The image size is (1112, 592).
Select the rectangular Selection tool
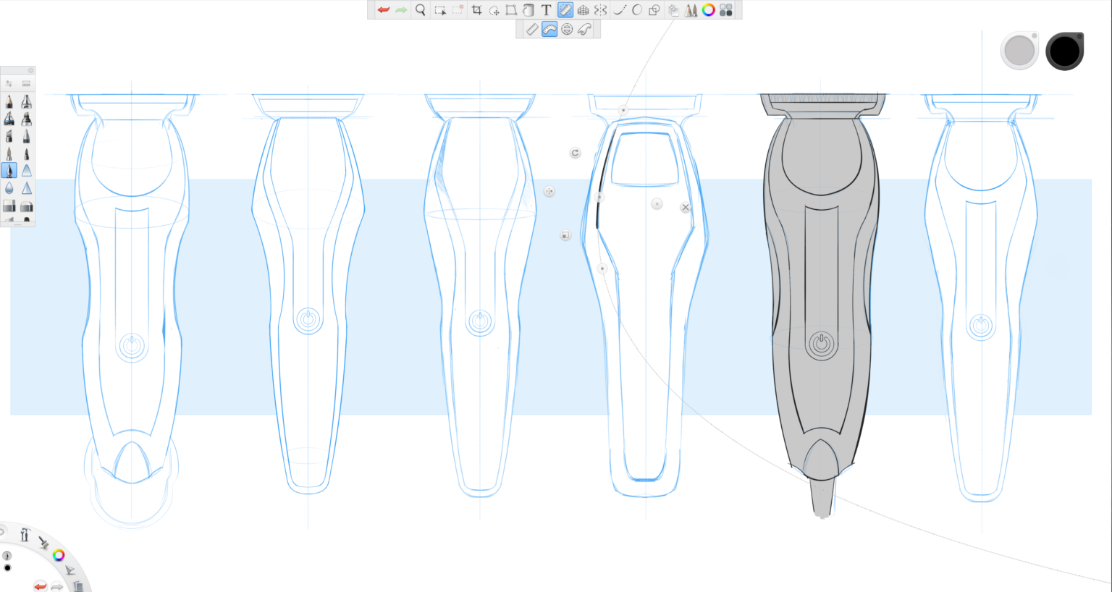pyautogui.click(x=439, y=10)
